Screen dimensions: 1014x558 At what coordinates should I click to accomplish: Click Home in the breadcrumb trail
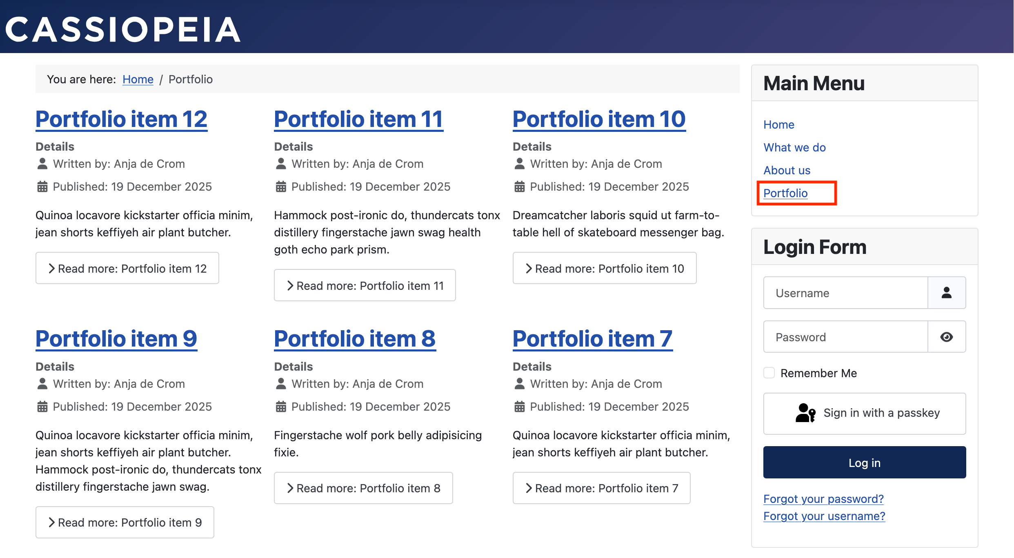138,79
